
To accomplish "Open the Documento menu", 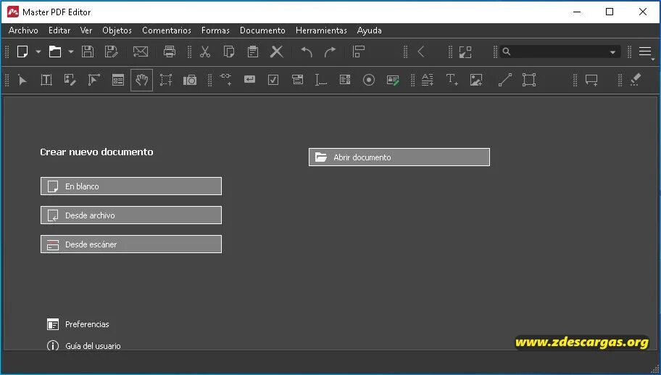I will 262,30.
